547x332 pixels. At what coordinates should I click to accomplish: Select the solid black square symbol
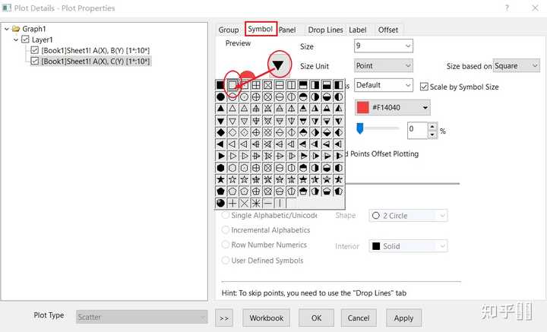pyautogui.click(x=220, y=85)
